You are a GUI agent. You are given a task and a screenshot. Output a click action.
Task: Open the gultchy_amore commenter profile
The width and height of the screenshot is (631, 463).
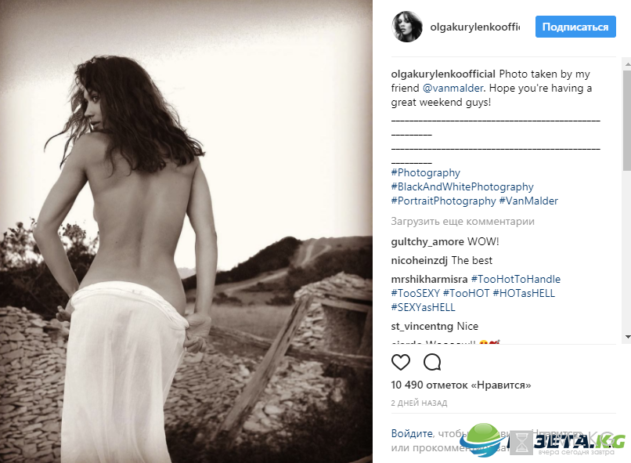pos(427,242)
